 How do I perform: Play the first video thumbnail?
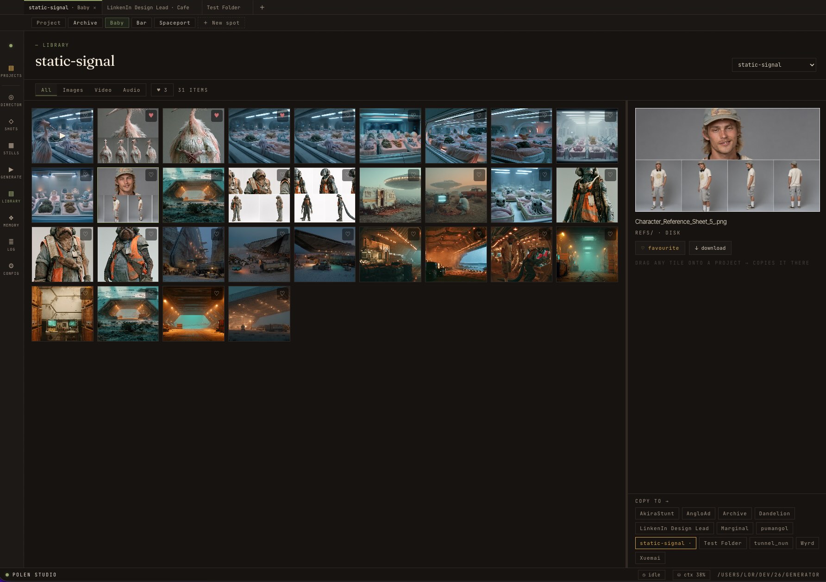[62, 136]
